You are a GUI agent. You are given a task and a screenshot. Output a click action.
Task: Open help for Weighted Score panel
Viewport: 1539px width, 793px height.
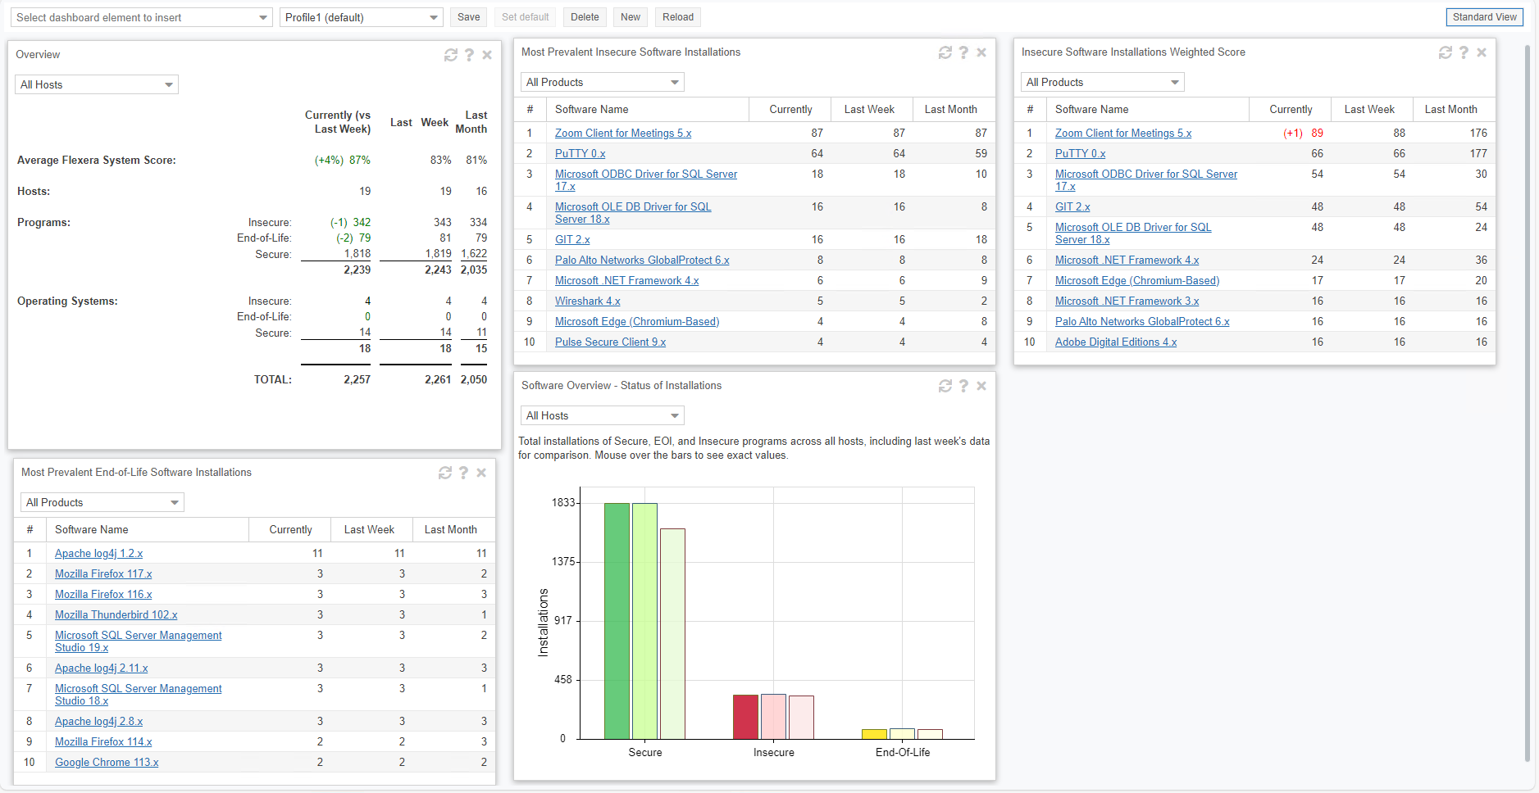(x=1464, y=52)
